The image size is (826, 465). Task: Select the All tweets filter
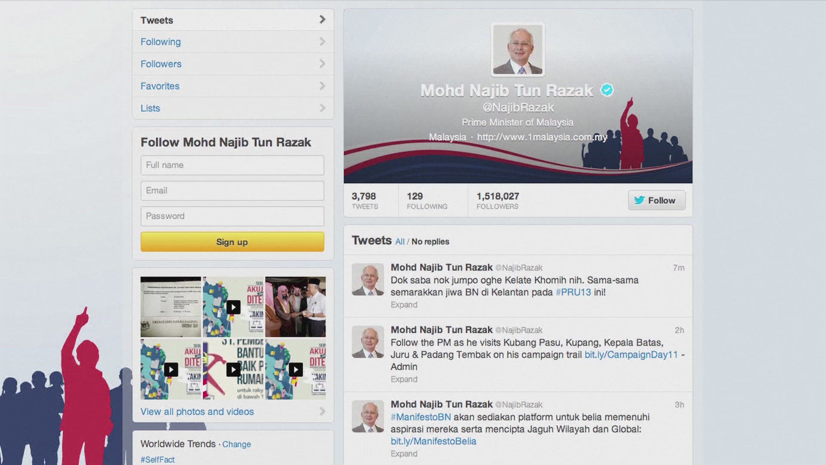point(400,242)
